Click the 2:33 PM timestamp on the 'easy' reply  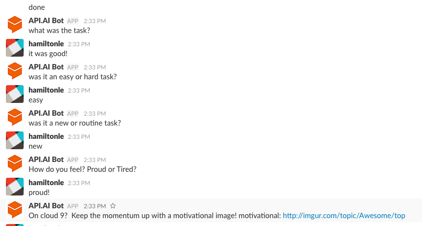tap(79, 91)
